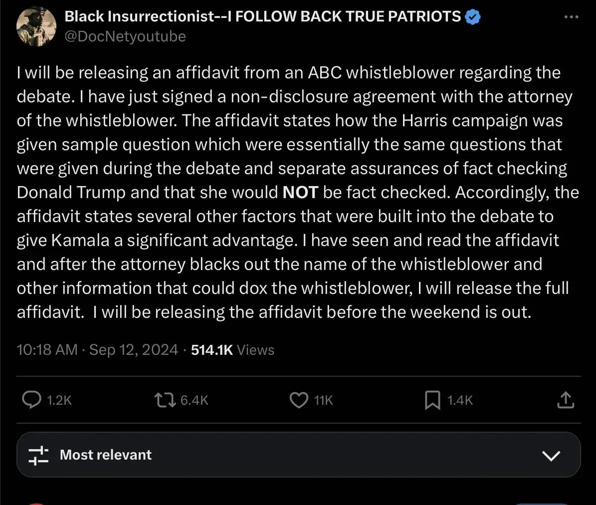Click the repost arrows icon

164,400
